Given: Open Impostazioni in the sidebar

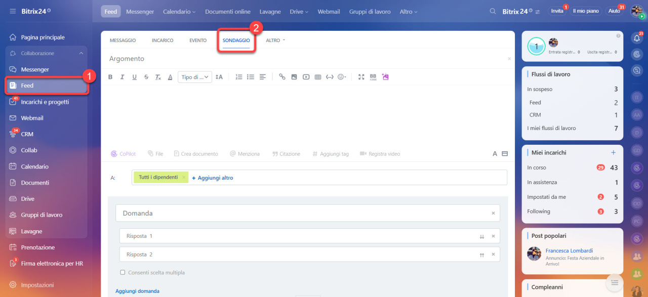Looking at the screenshot, I should point(37,285).
